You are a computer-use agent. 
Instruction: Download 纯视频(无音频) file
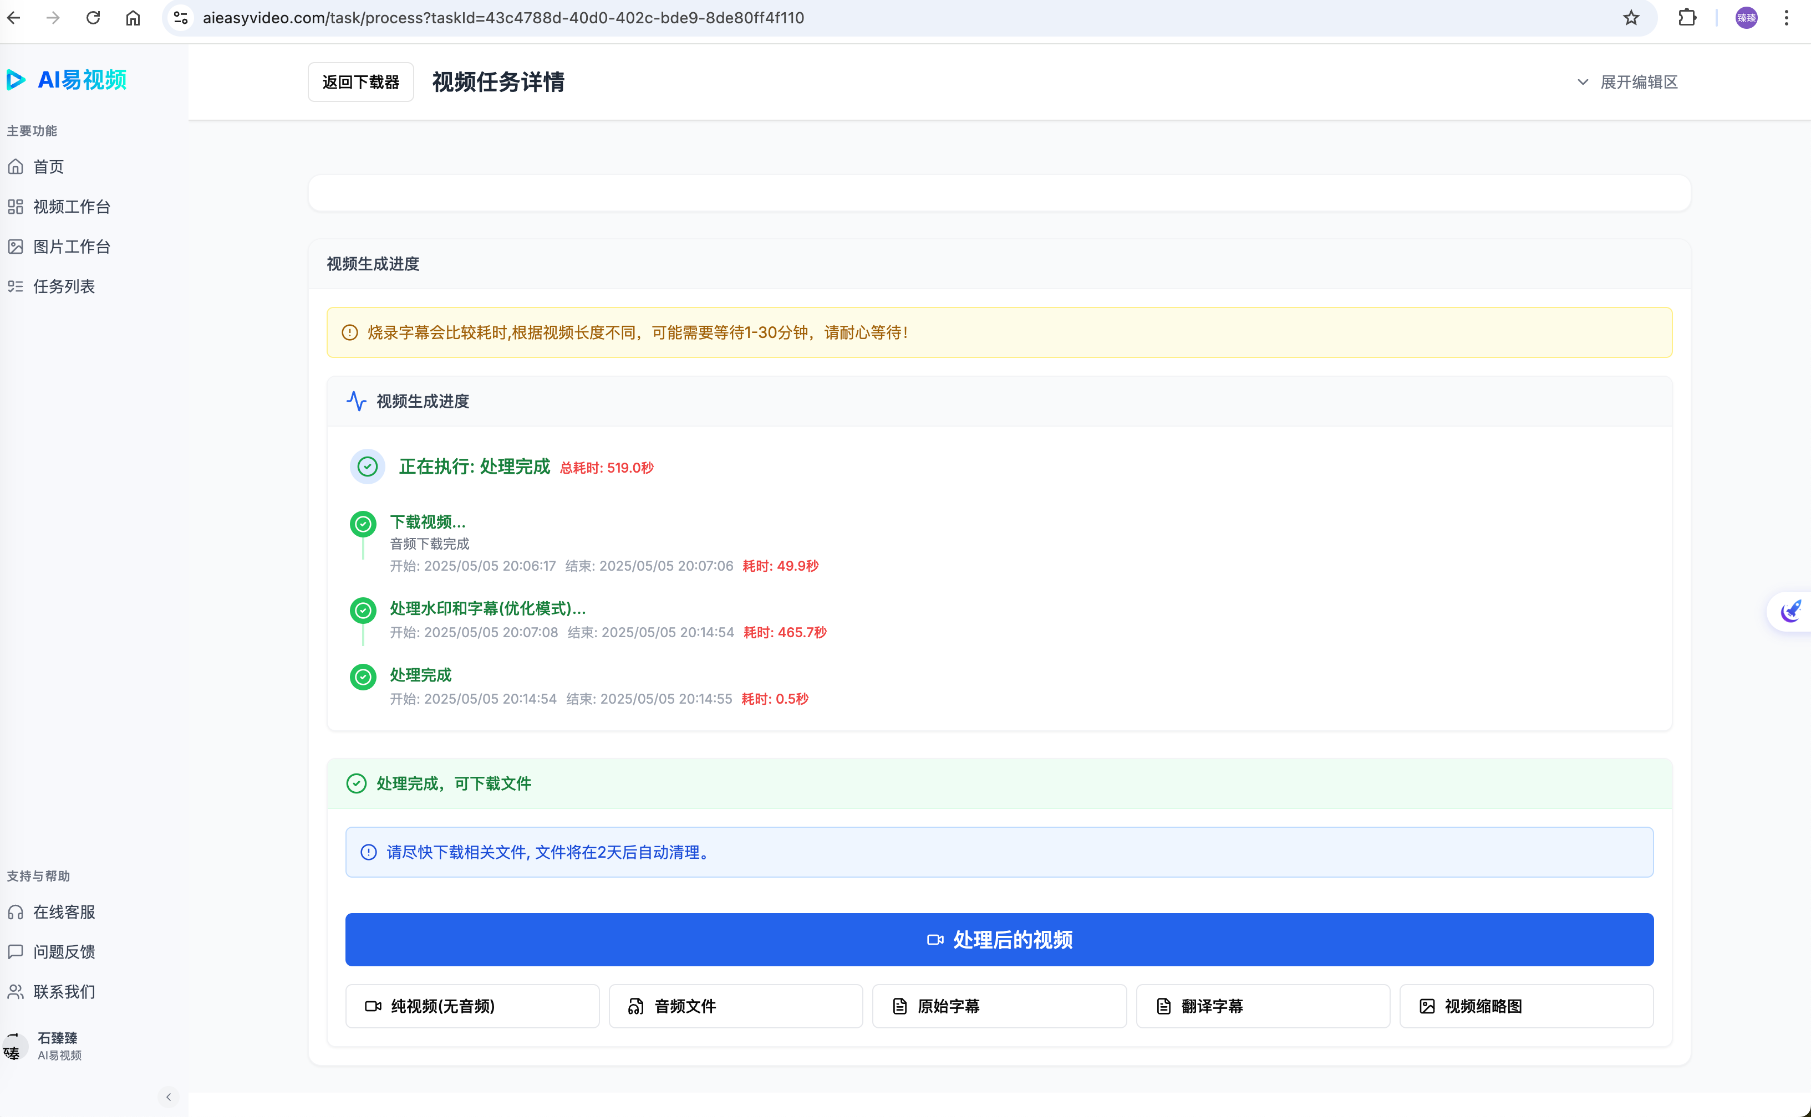[x=472, y=1006]
